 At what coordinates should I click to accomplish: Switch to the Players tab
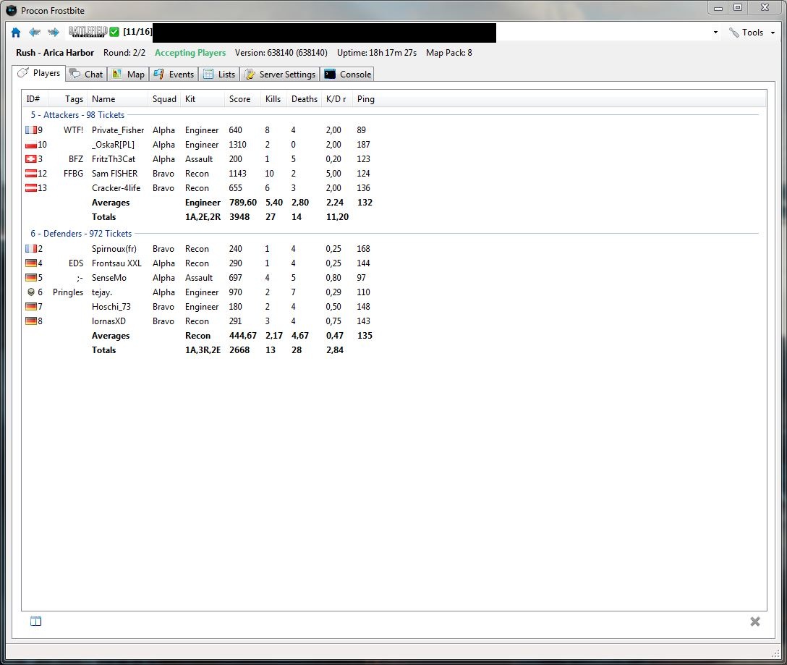pyautogui.click(x=38, y=73)
